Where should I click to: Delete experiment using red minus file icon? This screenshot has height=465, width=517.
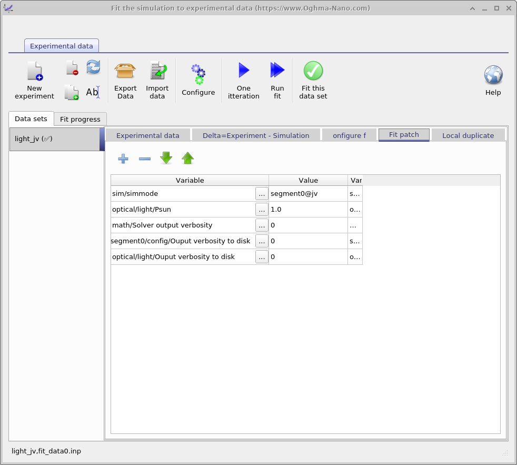pyautogui.click(x=72, y=68)
